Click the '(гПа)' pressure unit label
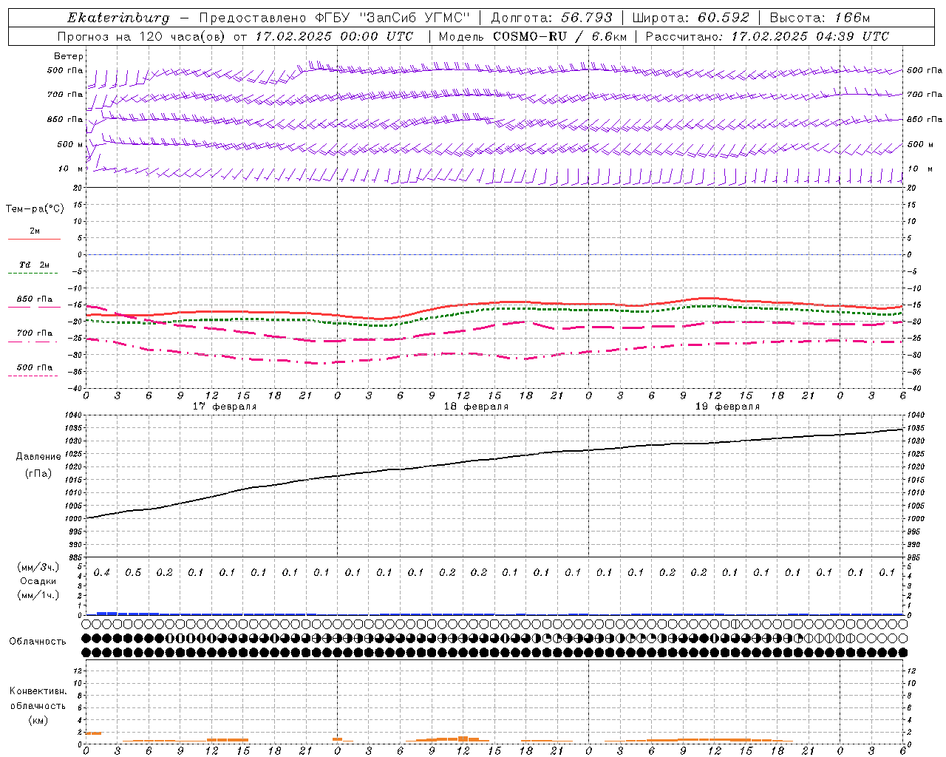 38,474
